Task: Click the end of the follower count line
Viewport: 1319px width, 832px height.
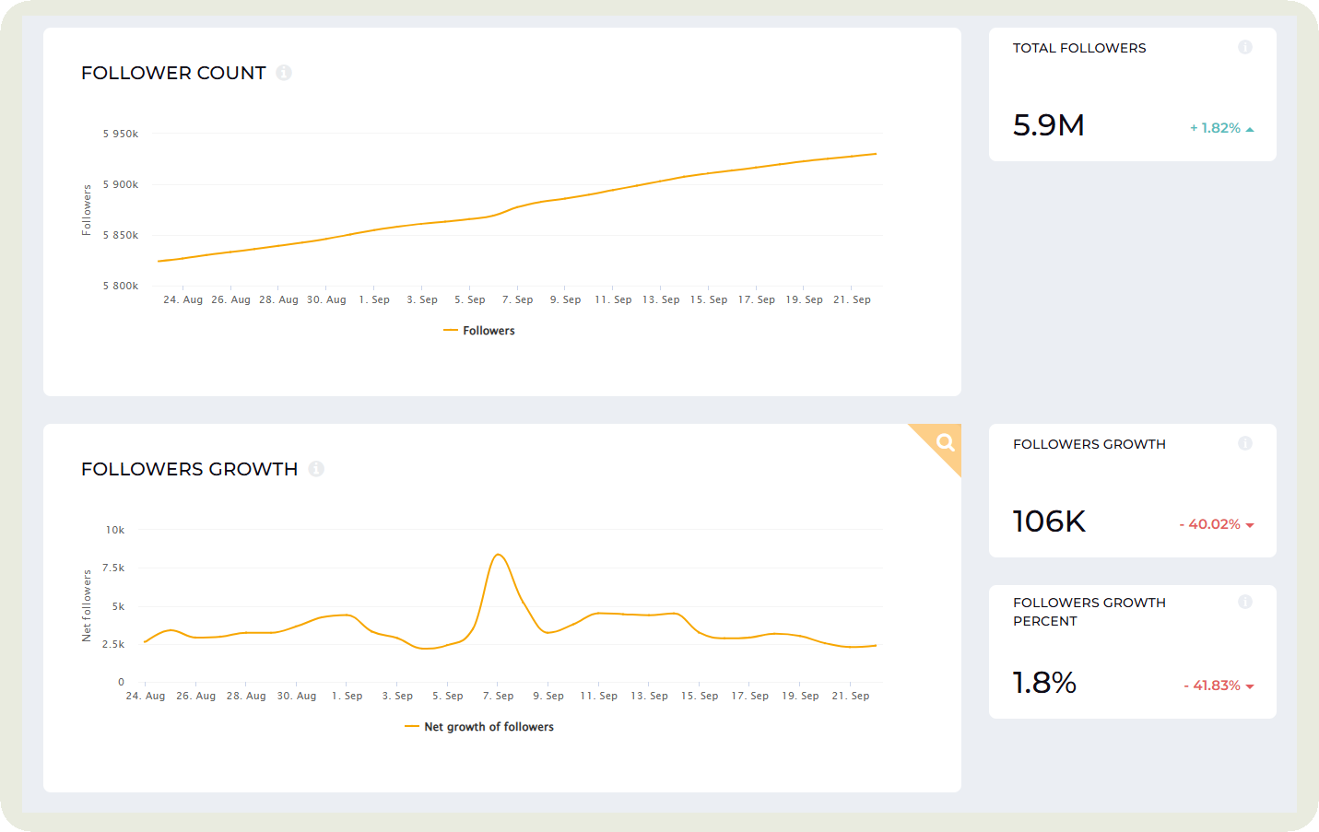Action: (x=875, y=154)
